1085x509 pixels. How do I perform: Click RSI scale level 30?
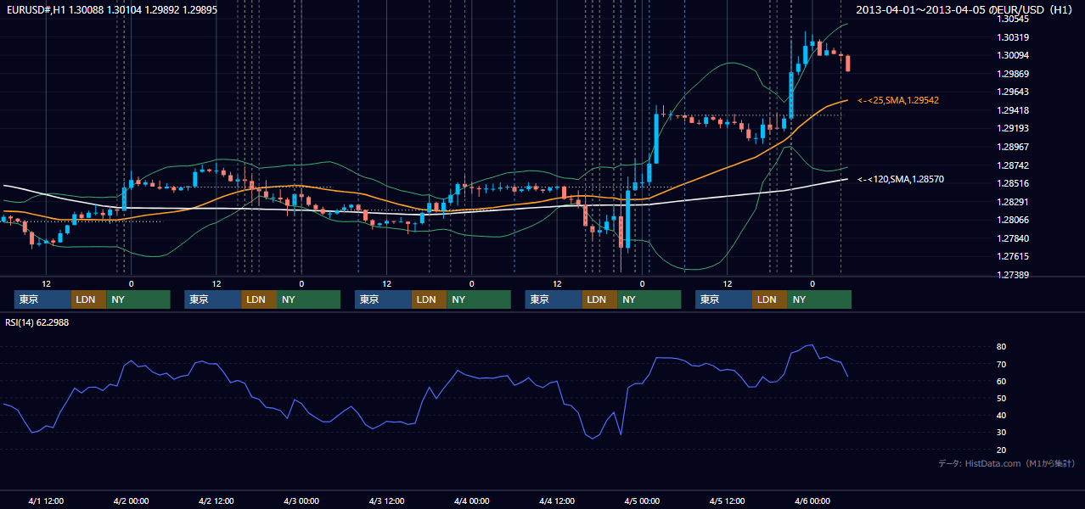tap(1002, 432)
